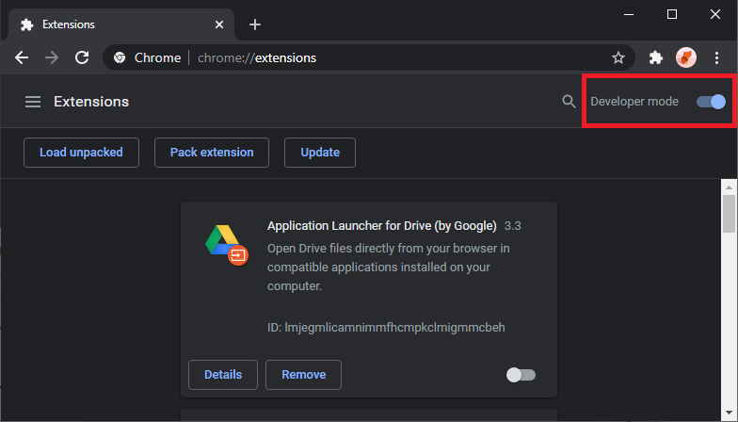Minimize the Chrome window
Screen dimensions: 738x422
pos(629,15)
